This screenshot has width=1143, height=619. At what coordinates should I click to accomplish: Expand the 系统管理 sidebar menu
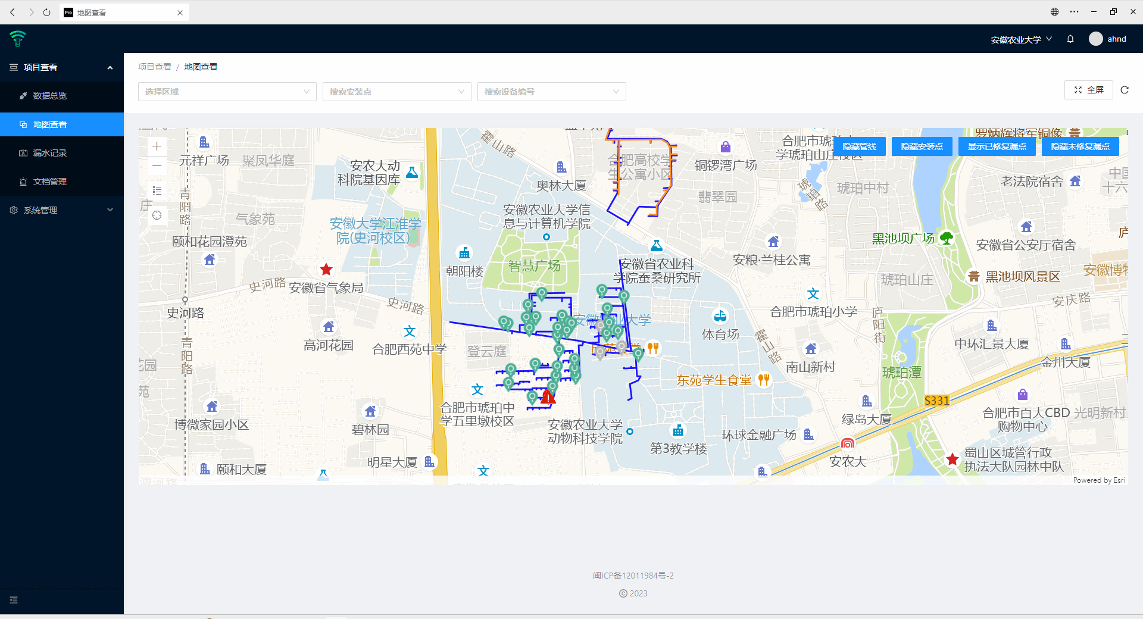(x=62, y=210)
